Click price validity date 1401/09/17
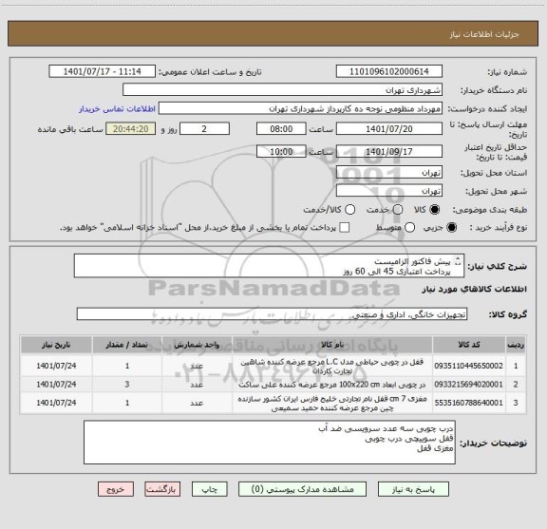Image resolution: width=547 pixels, height=529 pixels. coord(389,151)
